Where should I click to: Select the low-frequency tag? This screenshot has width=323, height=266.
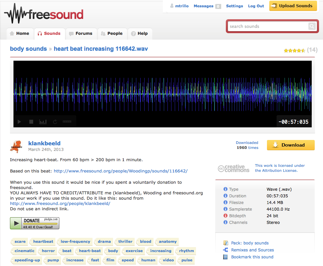[x=75, y=241]
